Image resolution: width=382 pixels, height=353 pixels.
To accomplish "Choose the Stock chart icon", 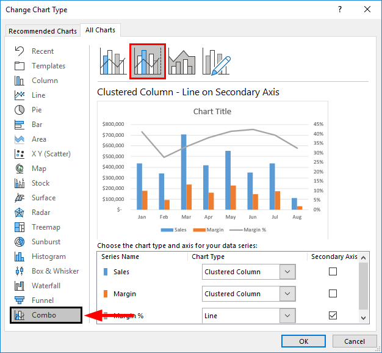I will tap(20, 183).
